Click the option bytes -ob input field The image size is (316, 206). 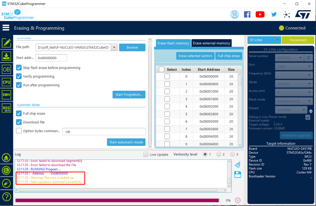tap(104, 132)
